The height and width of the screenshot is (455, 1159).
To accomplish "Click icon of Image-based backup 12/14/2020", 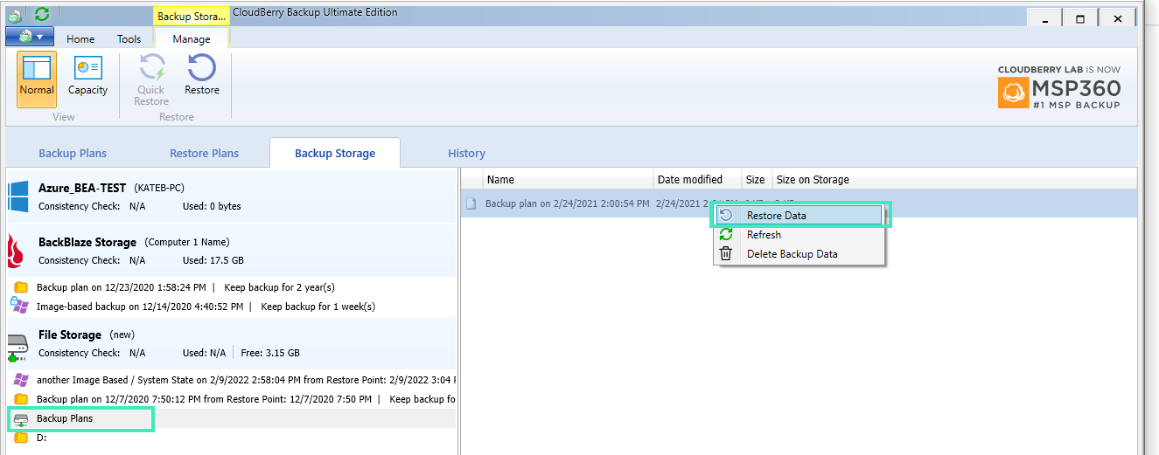I will (18, 306).
